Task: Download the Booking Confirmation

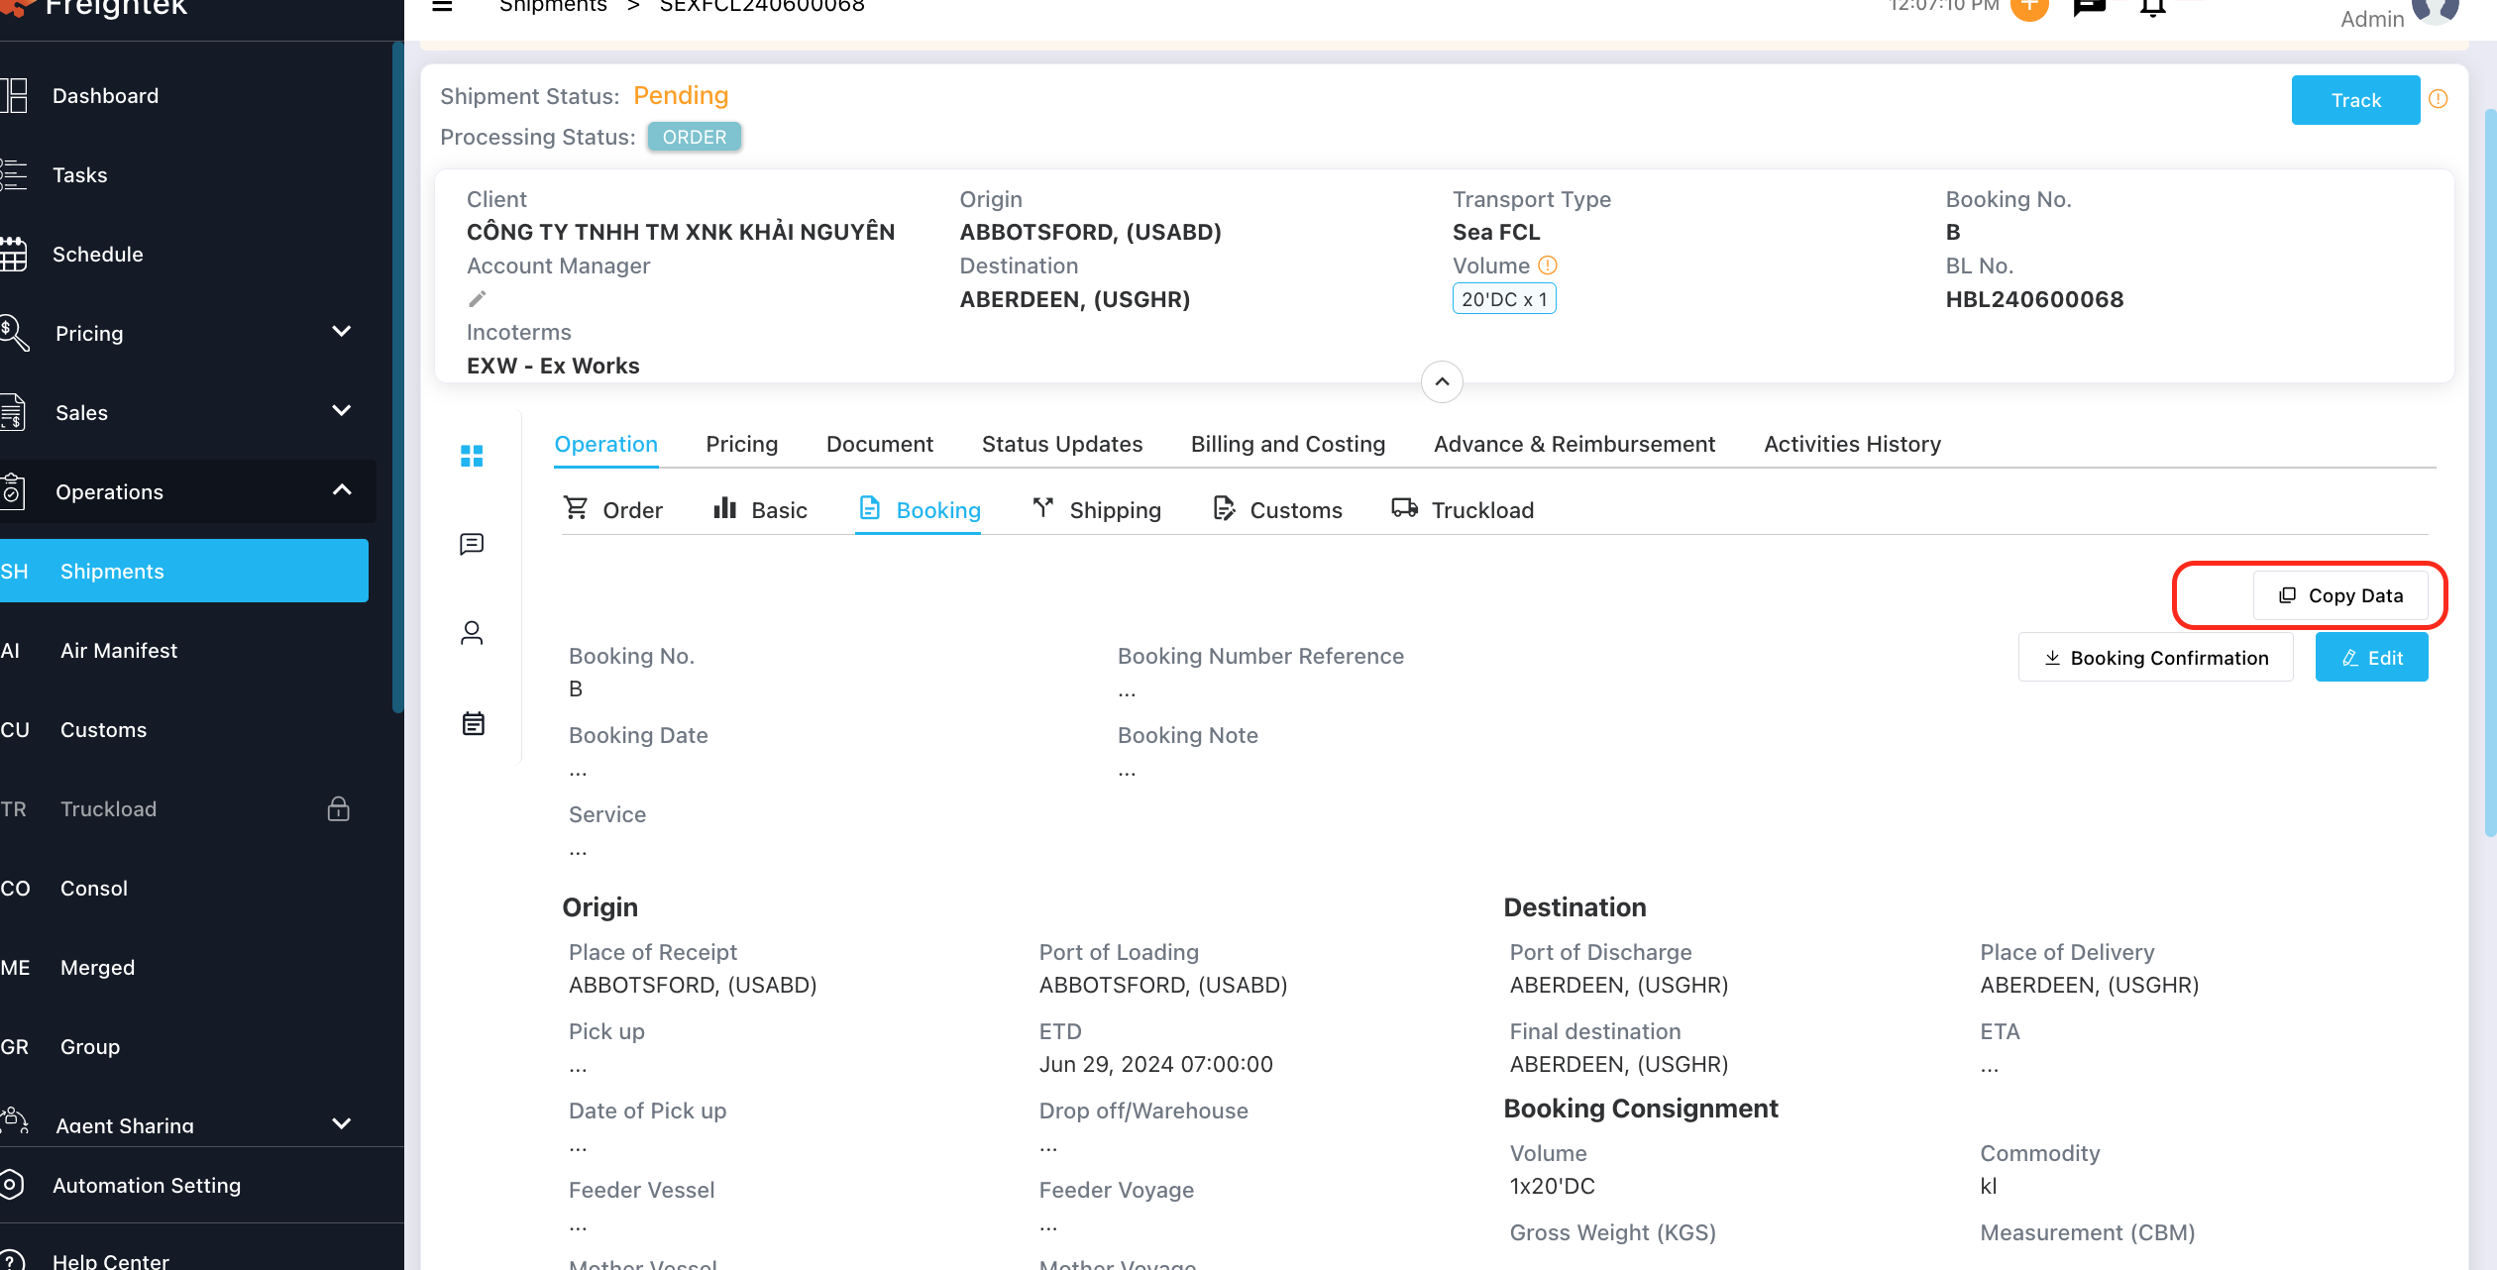Action: click(2155, 658)
